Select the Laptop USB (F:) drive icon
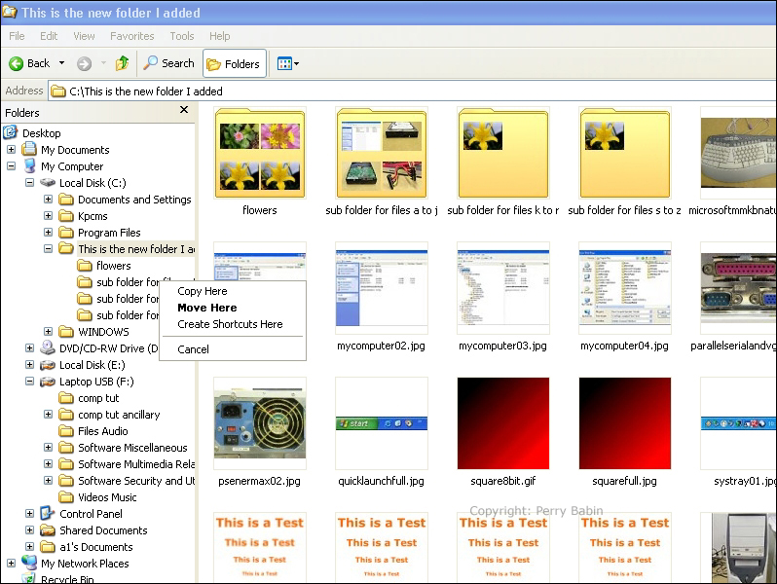Screen dimensions: 777x584 48,382
